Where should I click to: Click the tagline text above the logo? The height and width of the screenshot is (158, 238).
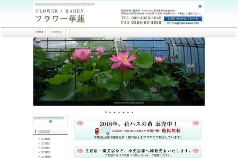point(65,4)
